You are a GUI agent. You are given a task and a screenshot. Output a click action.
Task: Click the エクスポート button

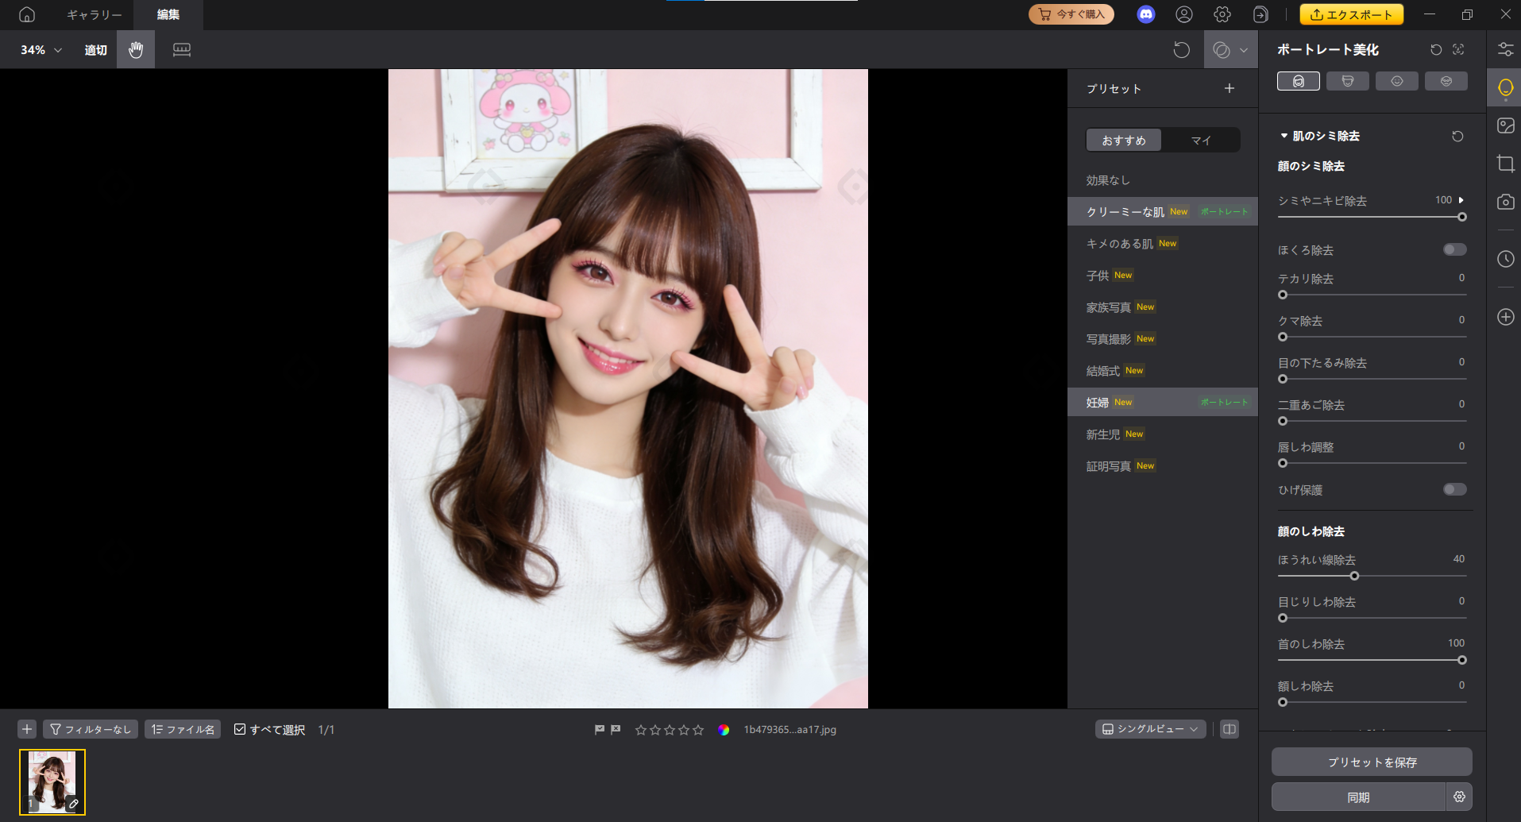1350,14
